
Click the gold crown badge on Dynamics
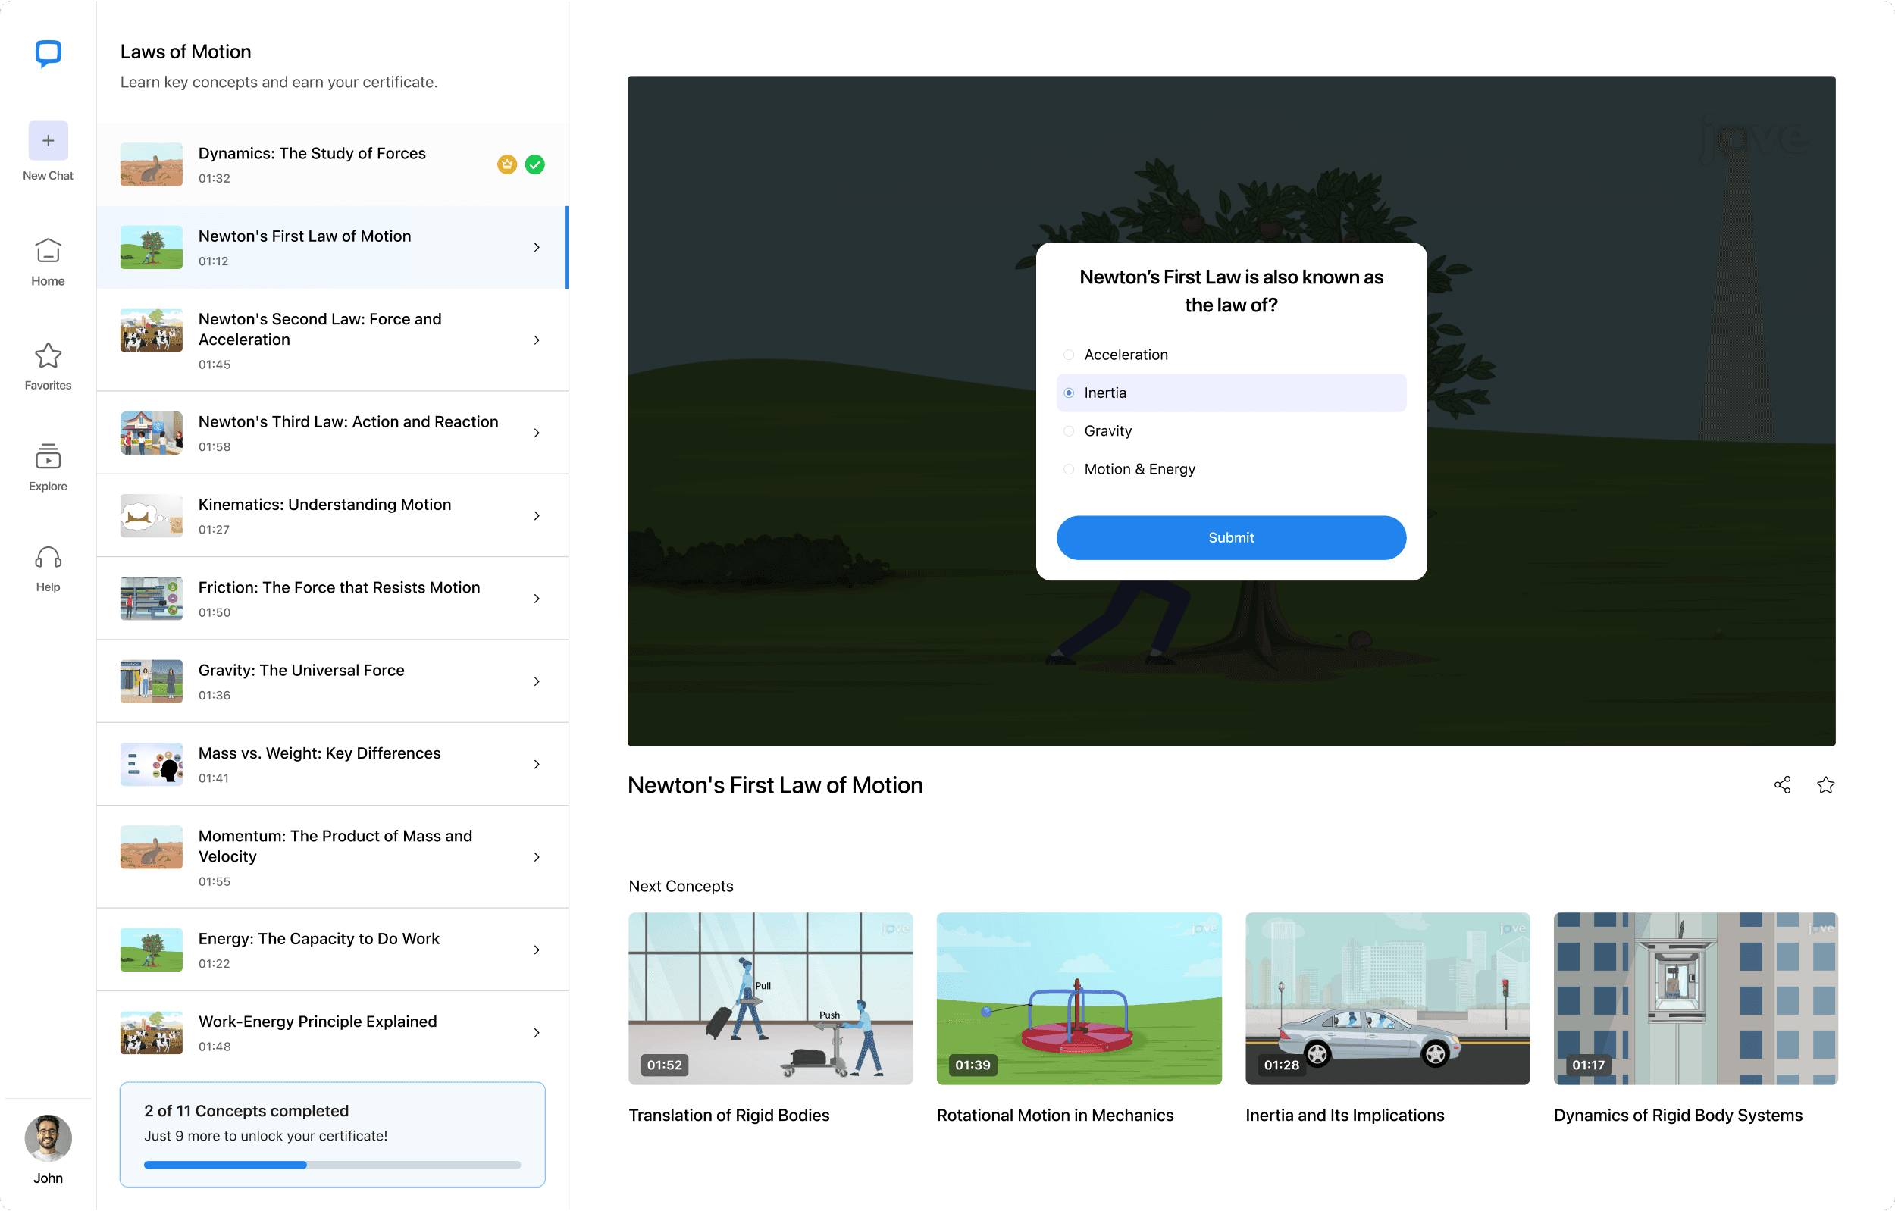point(507,164)
